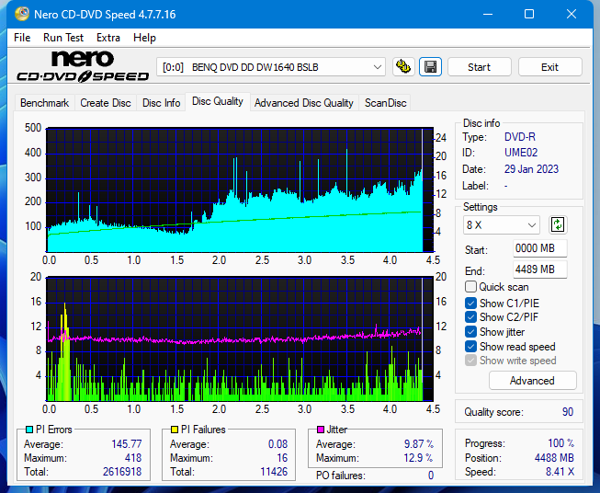This screenshot has height=493, width=600.
Task: Open the Extra menu
Action: click(108, 38)
